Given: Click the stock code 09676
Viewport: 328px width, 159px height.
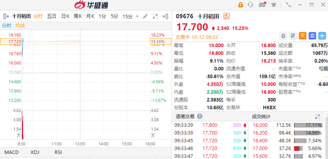Looking at the screenshot, I should [x=185, y=16].
